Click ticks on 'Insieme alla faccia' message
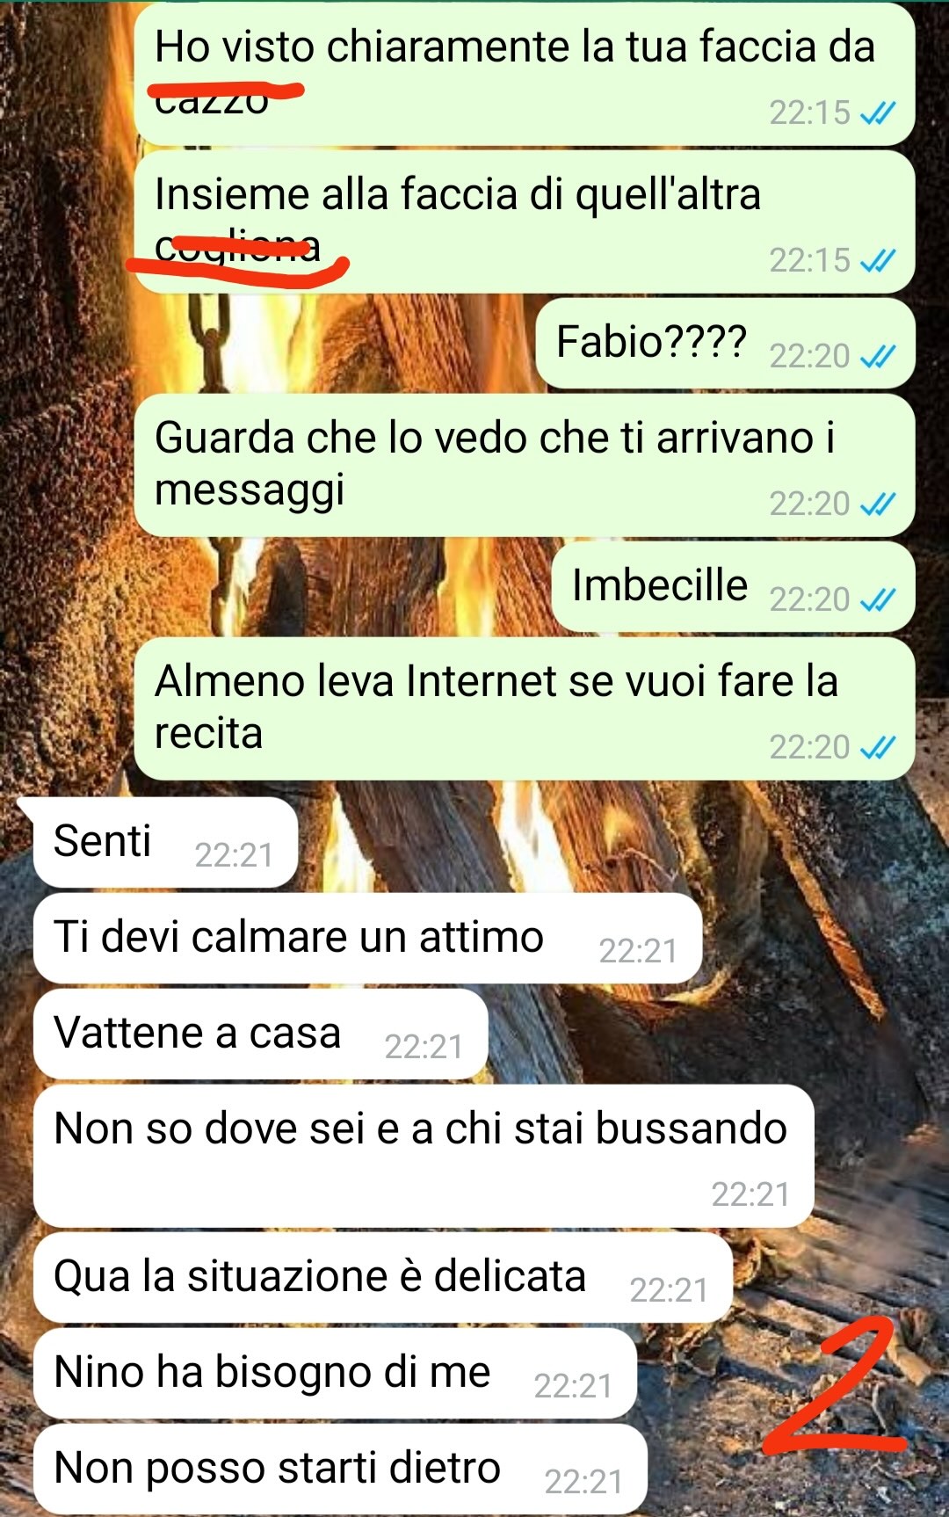 (877, 260)
